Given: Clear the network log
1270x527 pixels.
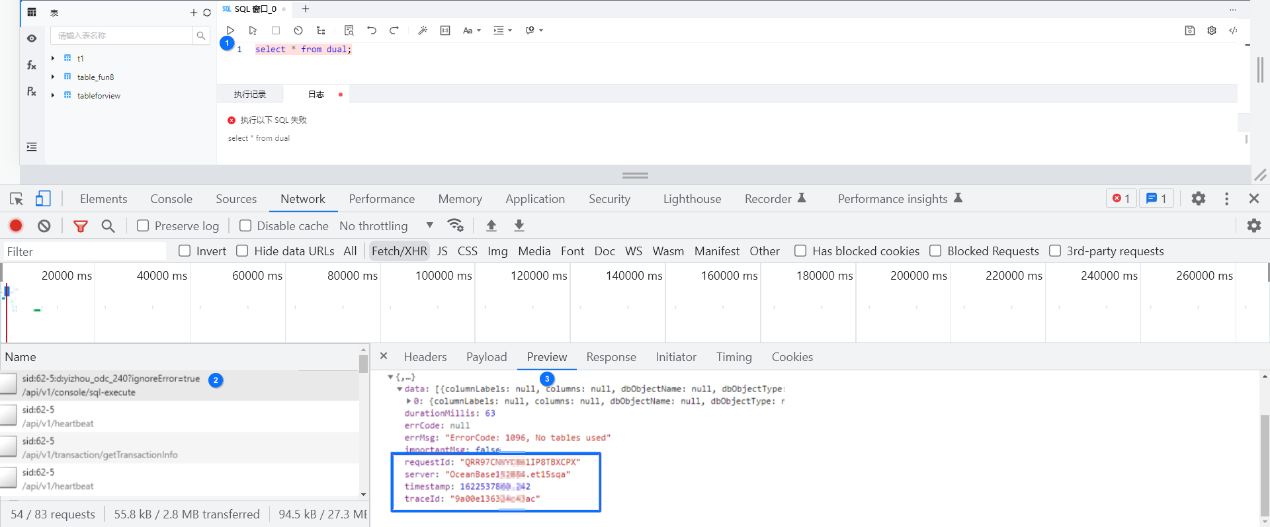Looking at the screenshot, I should (x=44, y=226).
